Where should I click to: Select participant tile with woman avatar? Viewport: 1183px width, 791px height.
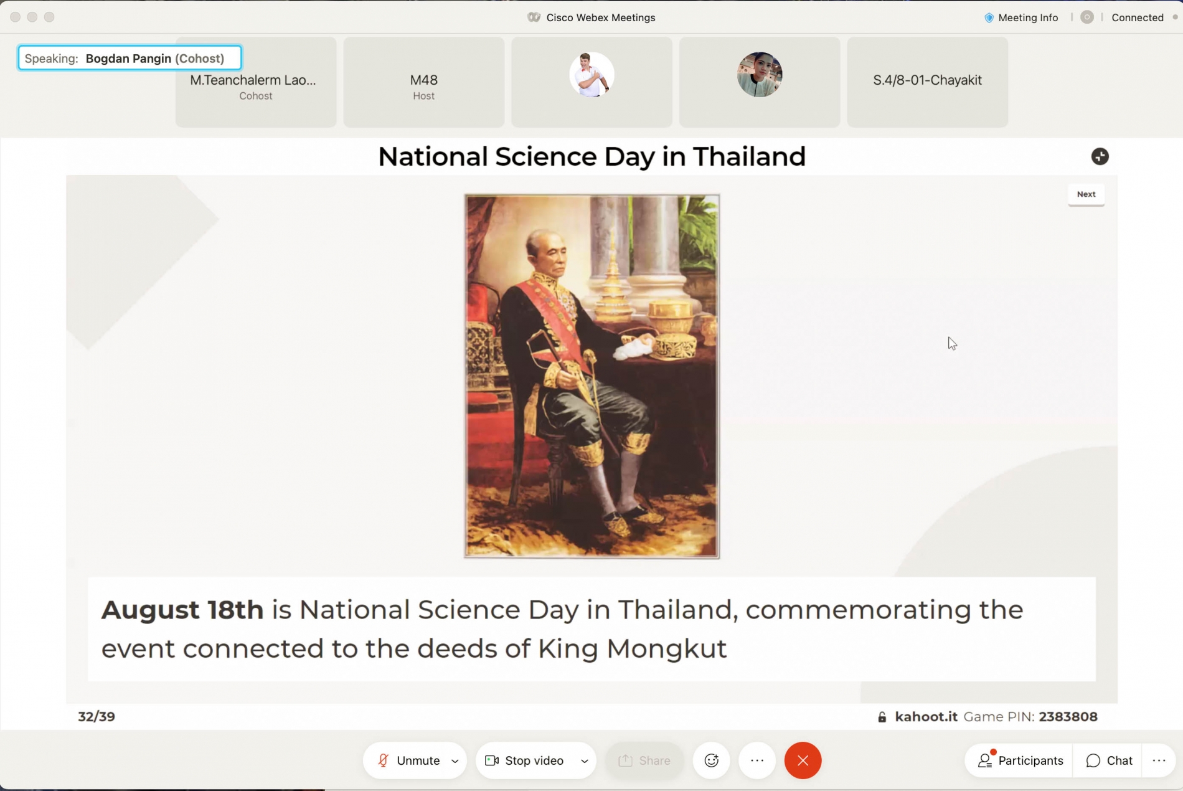tap(760, 82)
